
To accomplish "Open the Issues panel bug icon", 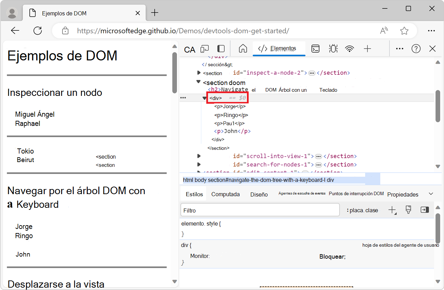I will (333, 49).
